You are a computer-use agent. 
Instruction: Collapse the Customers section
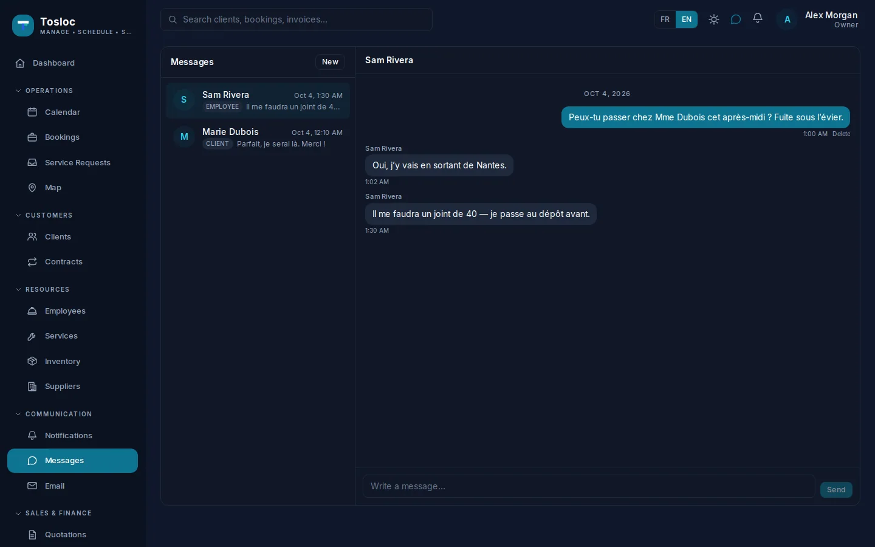coord(43,215)
